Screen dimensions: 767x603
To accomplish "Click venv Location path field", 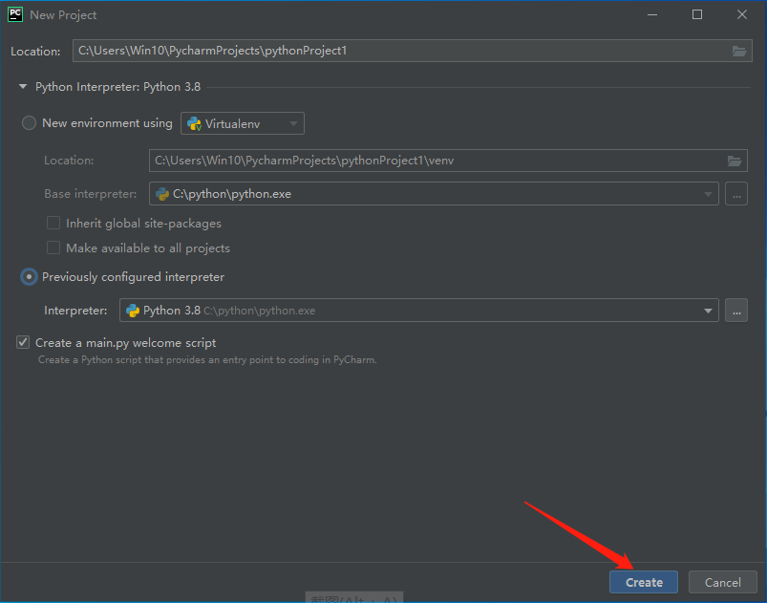I will (448, 161).
